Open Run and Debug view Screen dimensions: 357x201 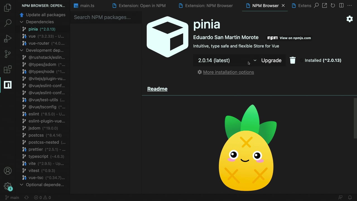coord(8,39)
